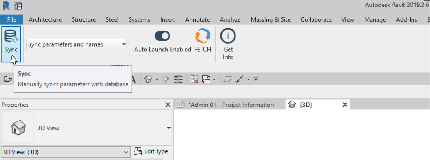Switch to Admin 01 - Project Information view tab
This screenshot has width=430, height=160.
(231, 105)
